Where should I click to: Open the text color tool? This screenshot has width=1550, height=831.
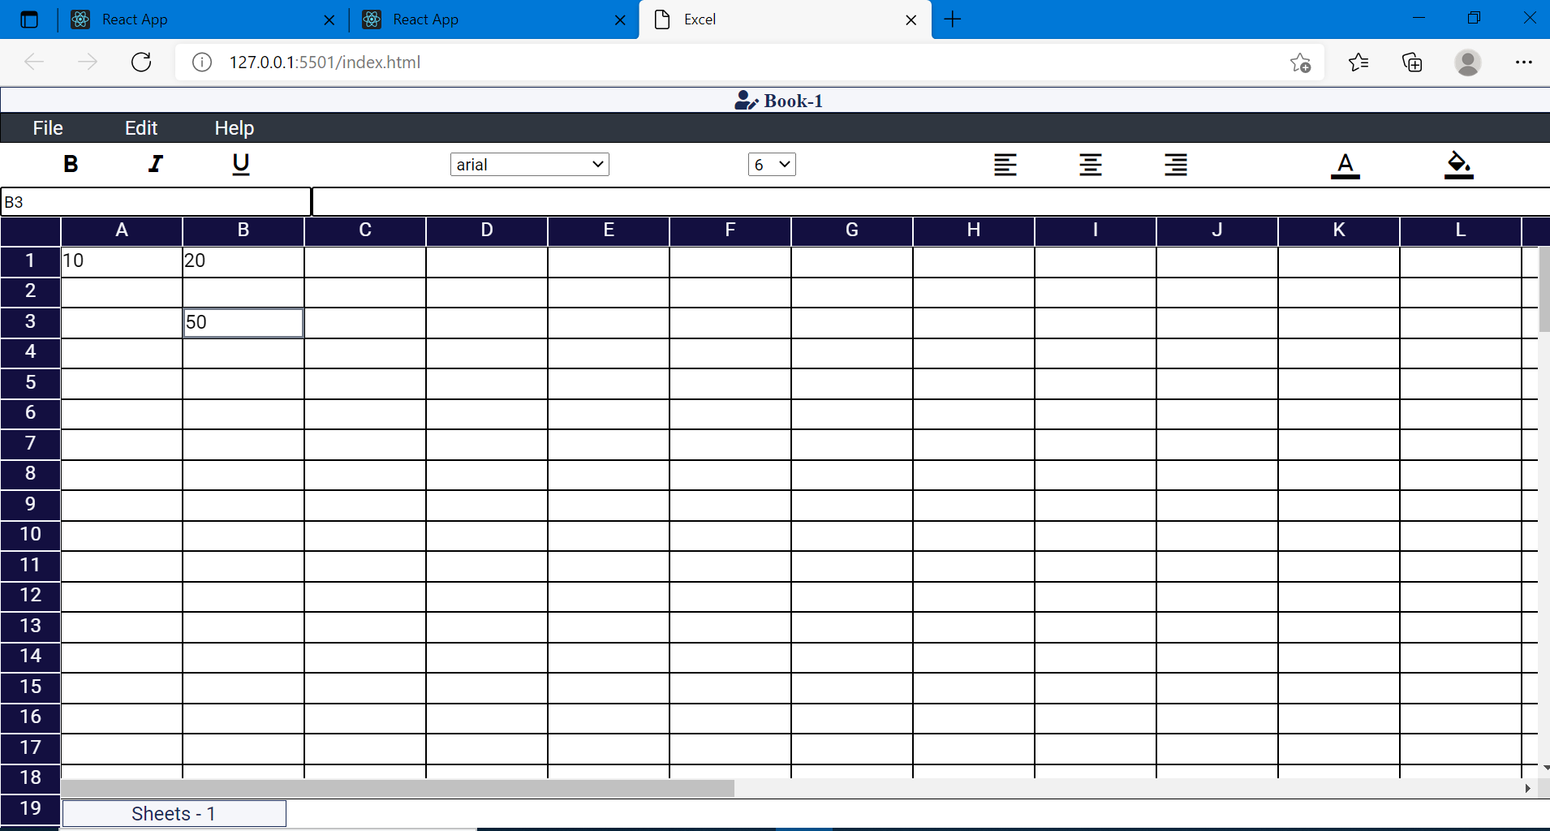1346,164
